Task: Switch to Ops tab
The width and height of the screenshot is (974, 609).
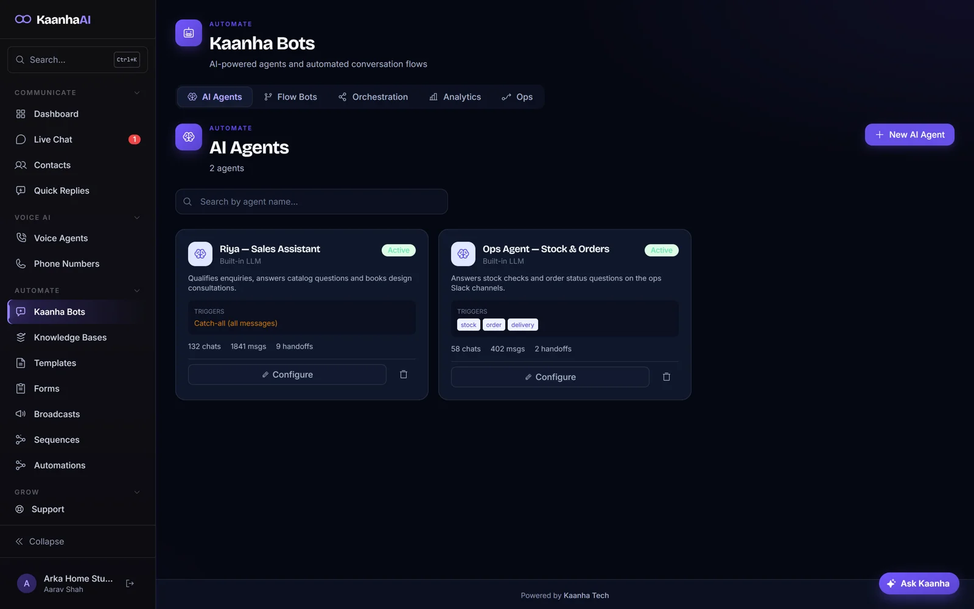Action: pyautogui.click(x=517, y=97)
